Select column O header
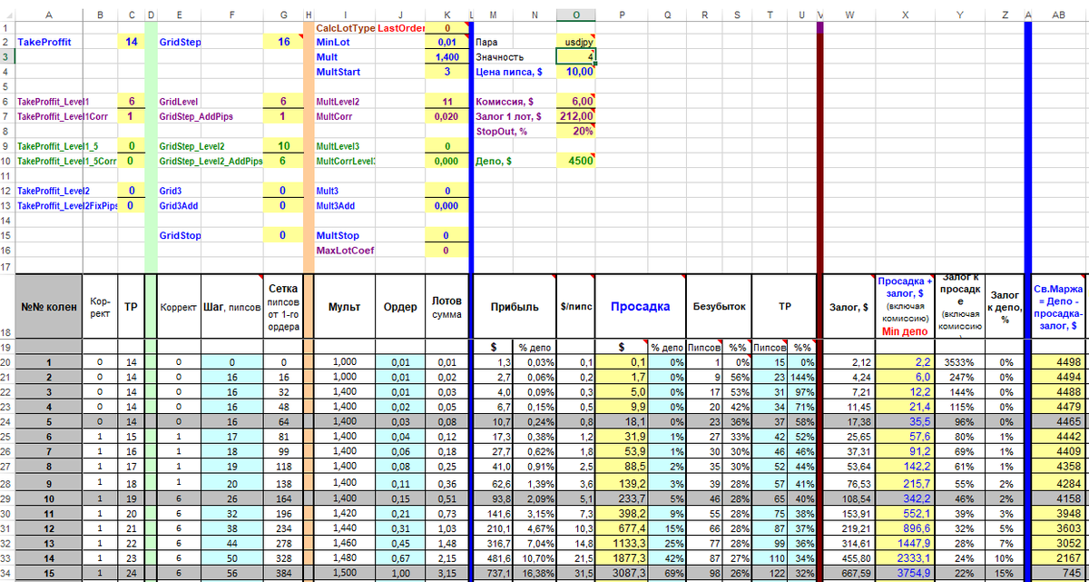Image resolution: width=1089 pixels, height=582 pixels. pyautogui.click(x=577, y=15)
